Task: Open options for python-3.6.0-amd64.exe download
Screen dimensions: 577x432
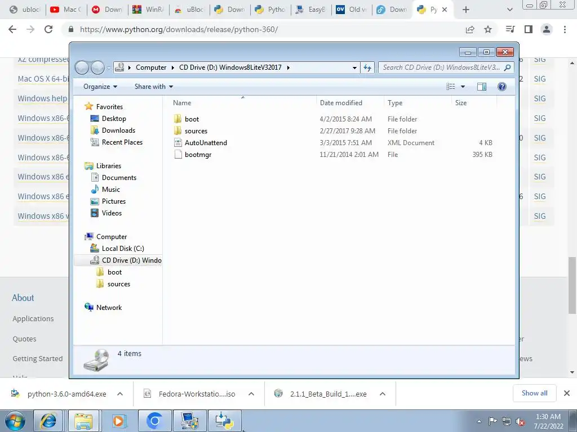Action: click(x=120, y=394)
